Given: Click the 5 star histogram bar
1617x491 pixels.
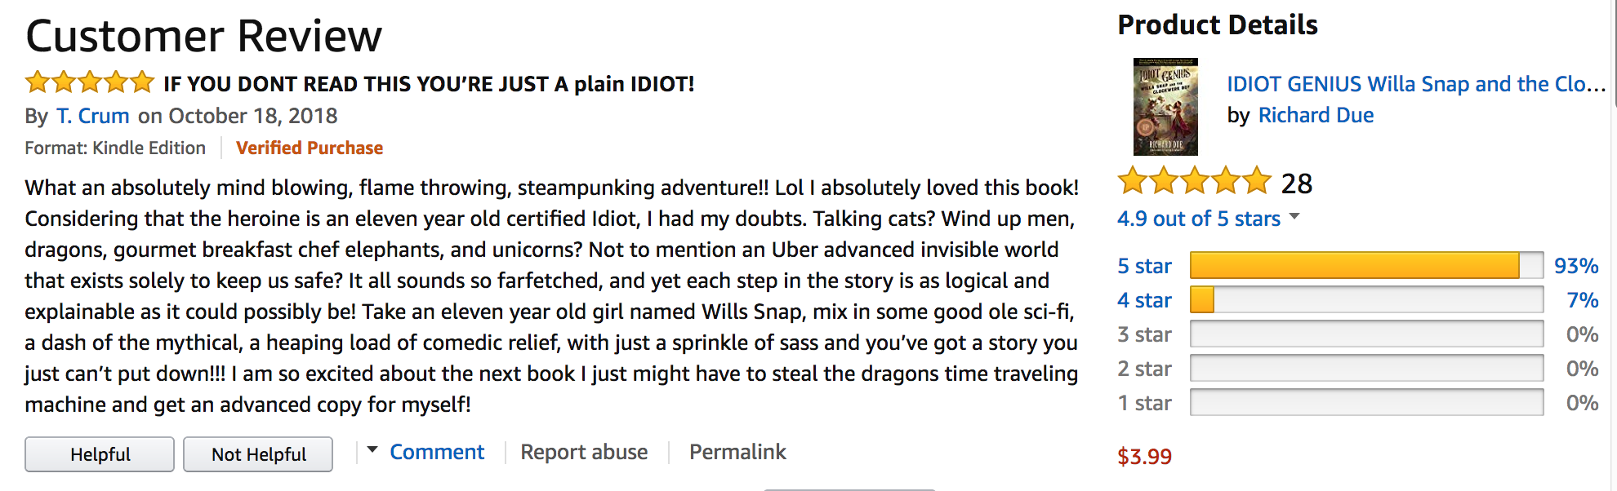Looking at the screenshot, I should (1366, 266).
